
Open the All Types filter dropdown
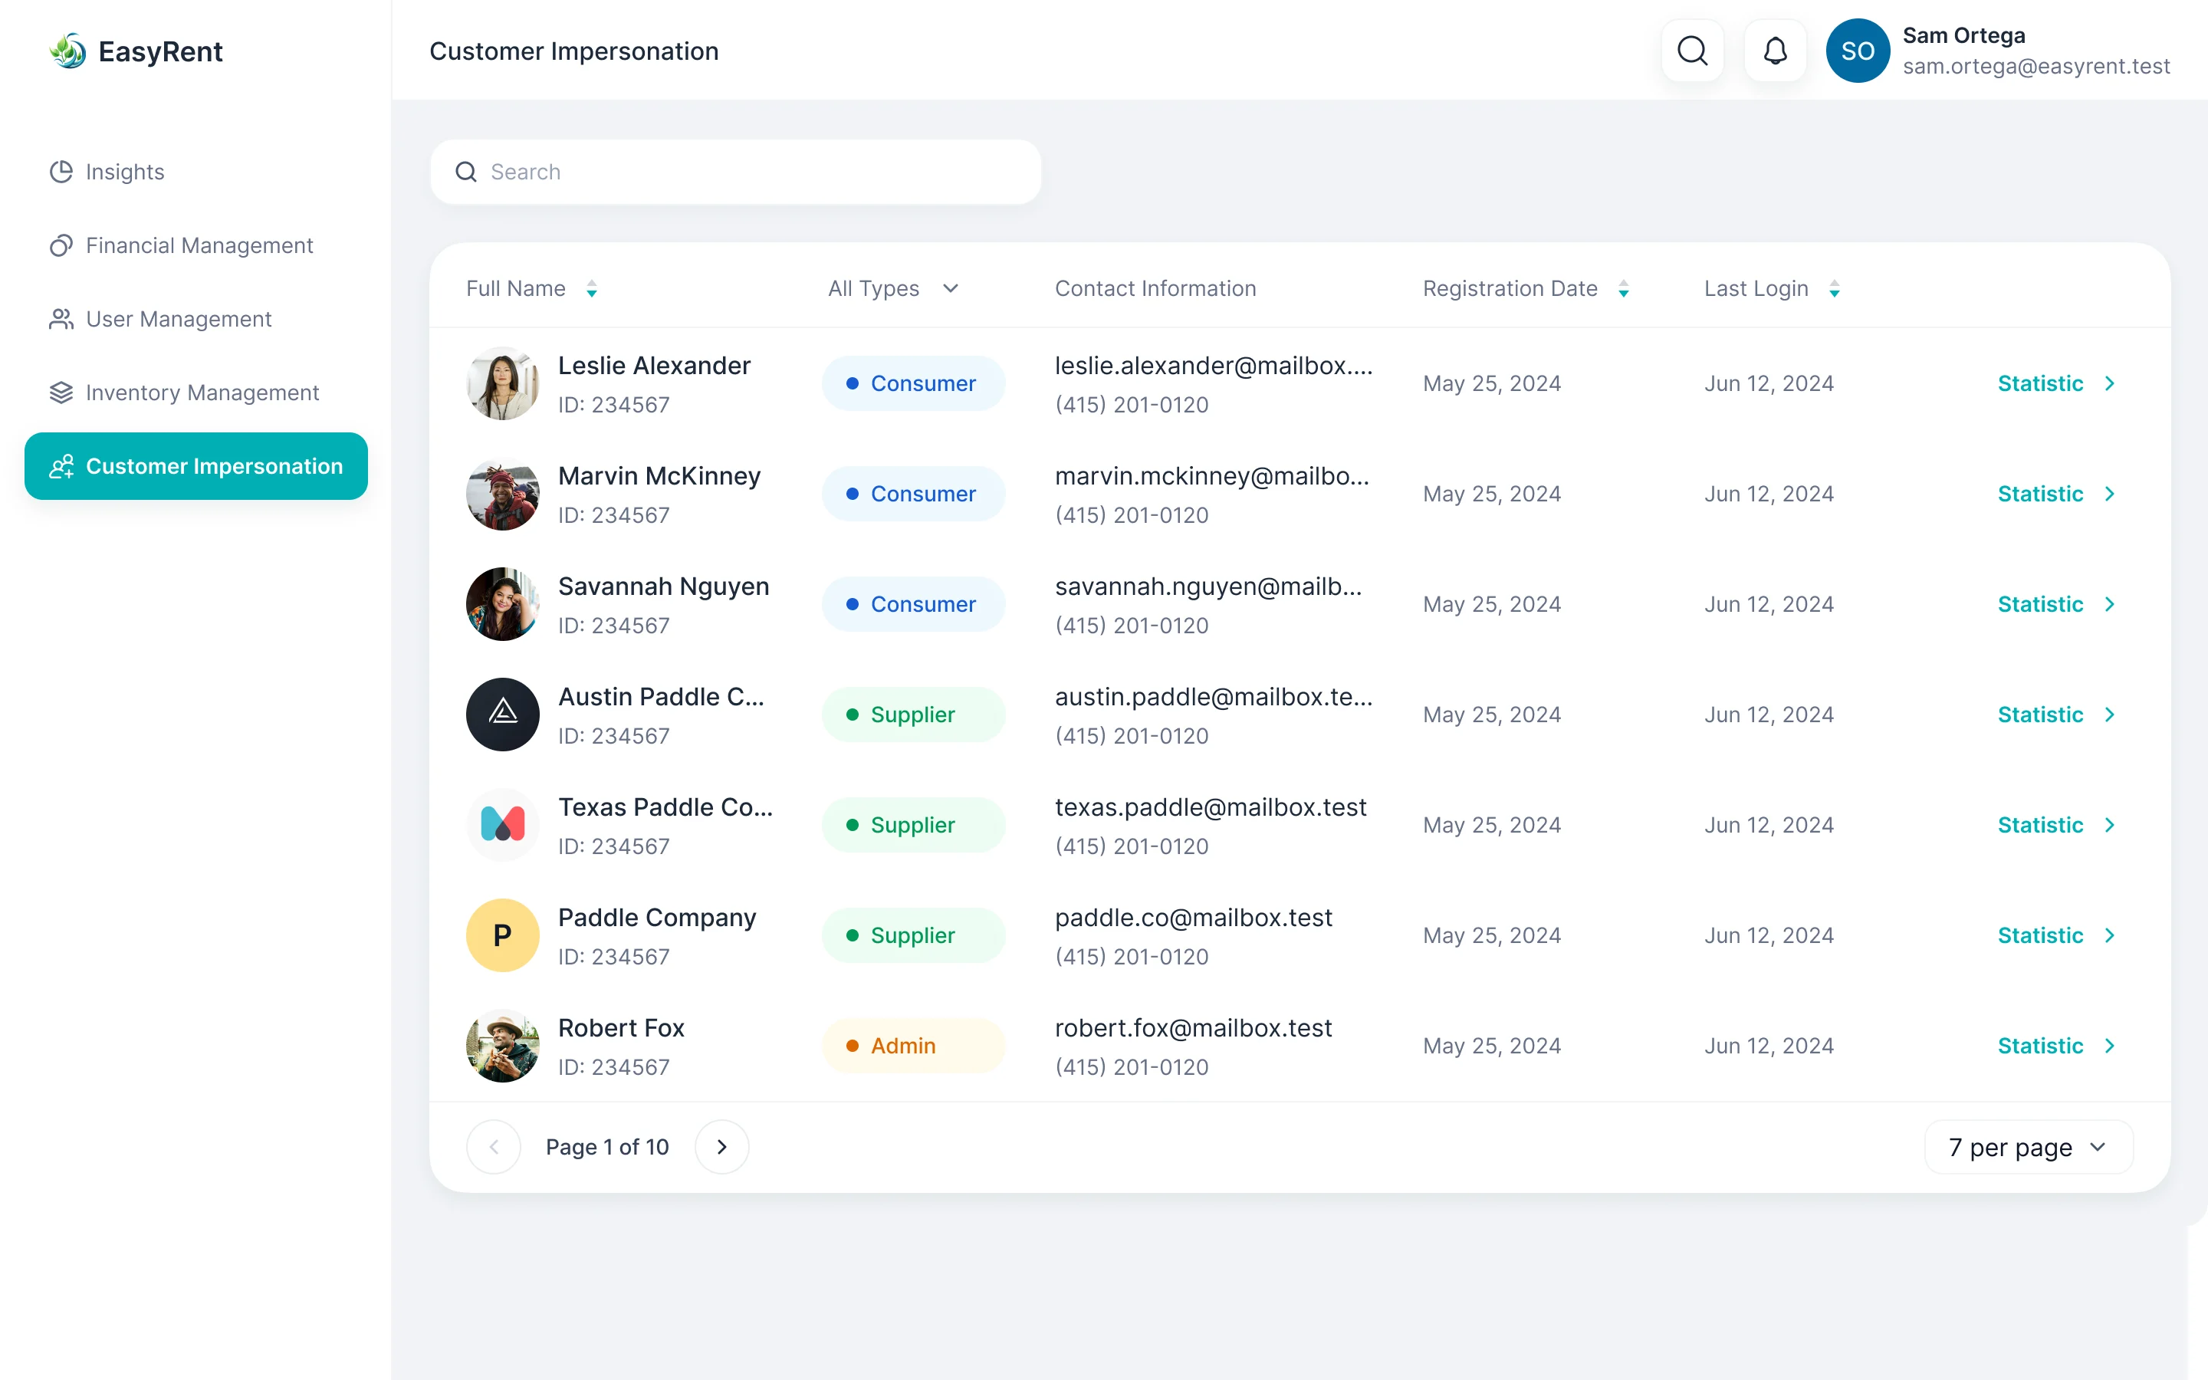[x=893, y=288]
